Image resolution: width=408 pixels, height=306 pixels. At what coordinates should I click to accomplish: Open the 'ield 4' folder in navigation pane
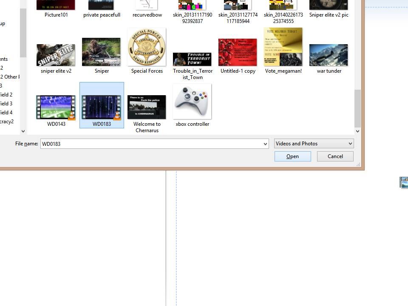(x=6, y=112)
